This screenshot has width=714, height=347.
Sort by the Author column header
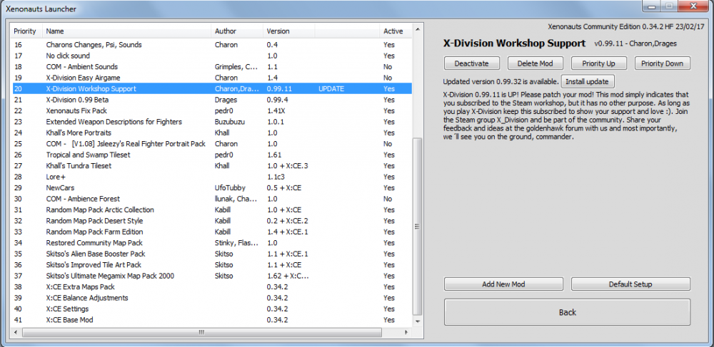point(238,31)
